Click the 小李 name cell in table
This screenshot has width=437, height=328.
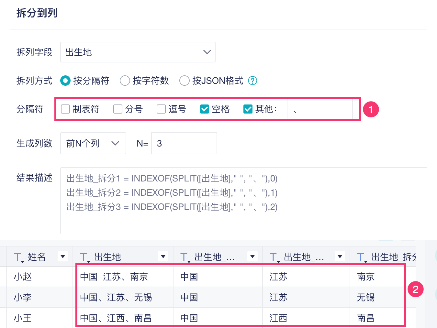(x=23, y=297)
